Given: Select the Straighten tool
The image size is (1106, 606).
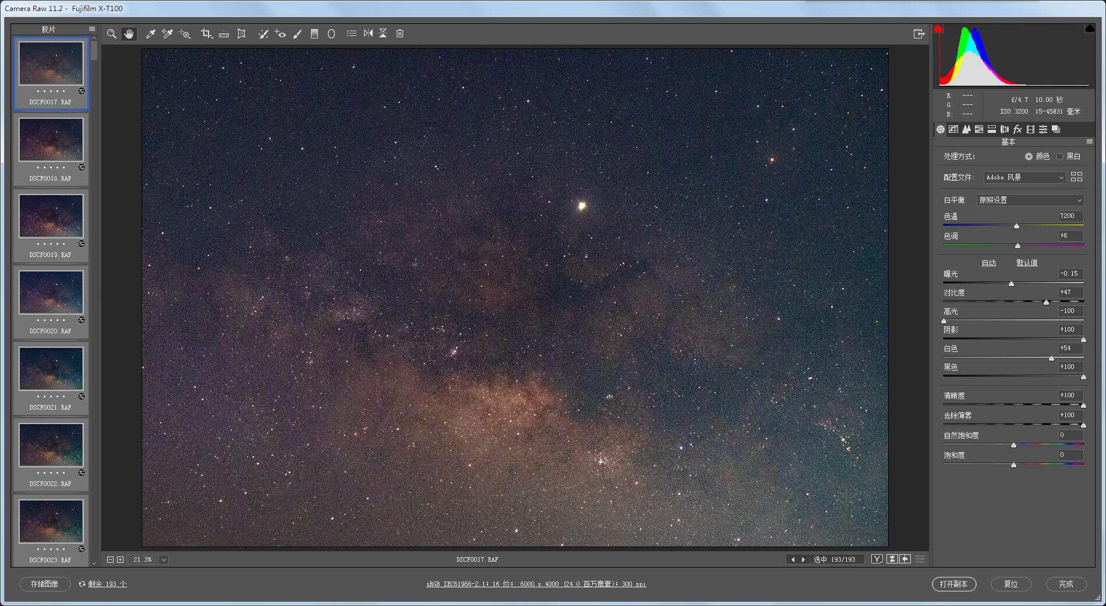Looking at the screenshot, I should (224, 34).
